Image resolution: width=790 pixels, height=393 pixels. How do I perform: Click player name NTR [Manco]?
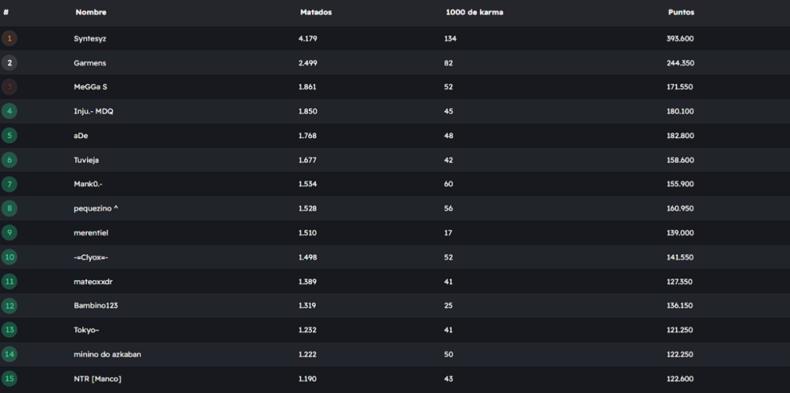(x=98, y=379)
